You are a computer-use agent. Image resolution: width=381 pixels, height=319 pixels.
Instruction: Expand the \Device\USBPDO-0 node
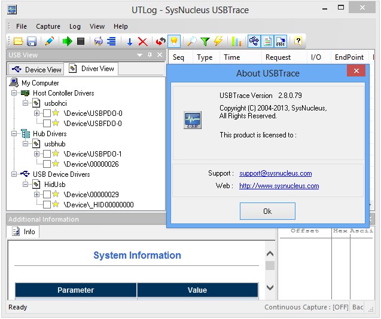(36, 113)
